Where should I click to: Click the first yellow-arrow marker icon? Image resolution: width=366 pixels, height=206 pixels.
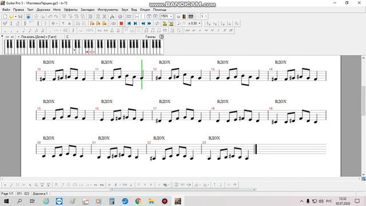click(x=91, y=23)
